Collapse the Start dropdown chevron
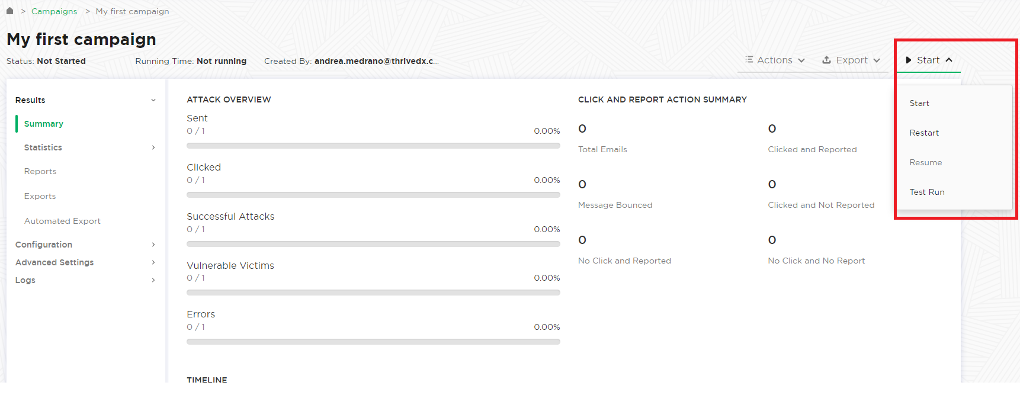Image resolution: width=1020 pixels, height=395 pixels. pyautogui.click(x=948, y=60)
